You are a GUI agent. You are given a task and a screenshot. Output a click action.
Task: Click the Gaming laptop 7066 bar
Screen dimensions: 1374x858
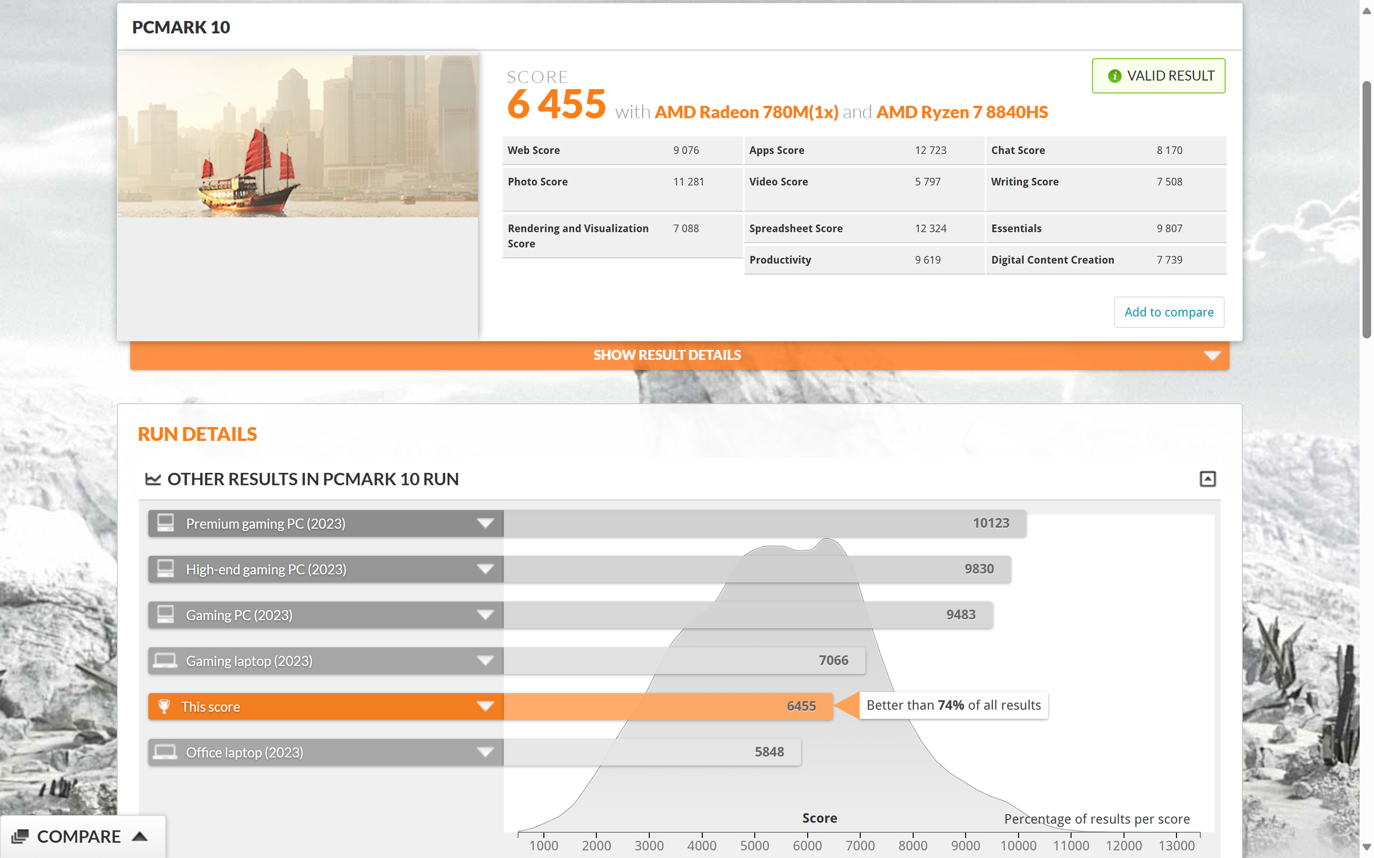pos(684,661)
